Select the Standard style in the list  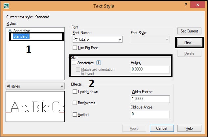coord(20,36)
